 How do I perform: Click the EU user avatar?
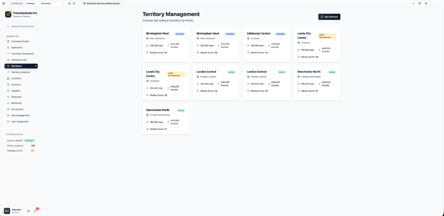pyautogui.click(x=7, y=211)
